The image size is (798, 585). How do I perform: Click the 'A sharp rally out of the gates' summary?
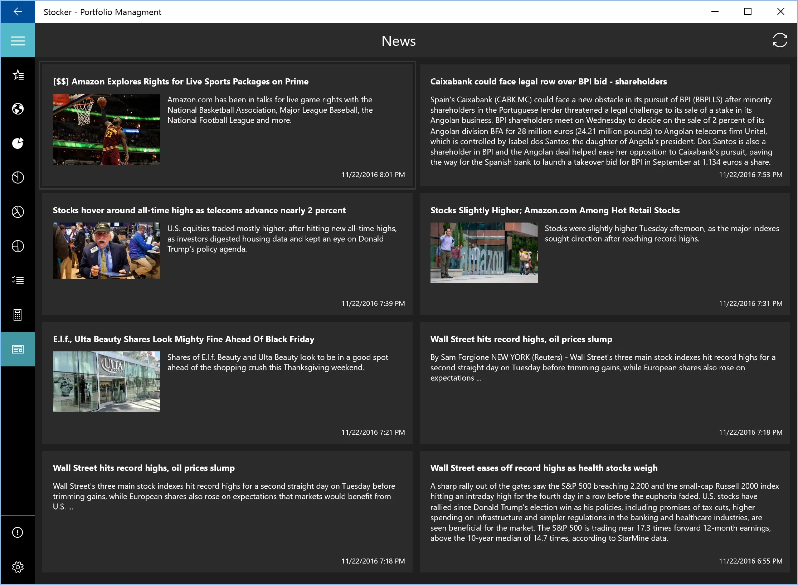pyautogui.click(x=605, y=512)
